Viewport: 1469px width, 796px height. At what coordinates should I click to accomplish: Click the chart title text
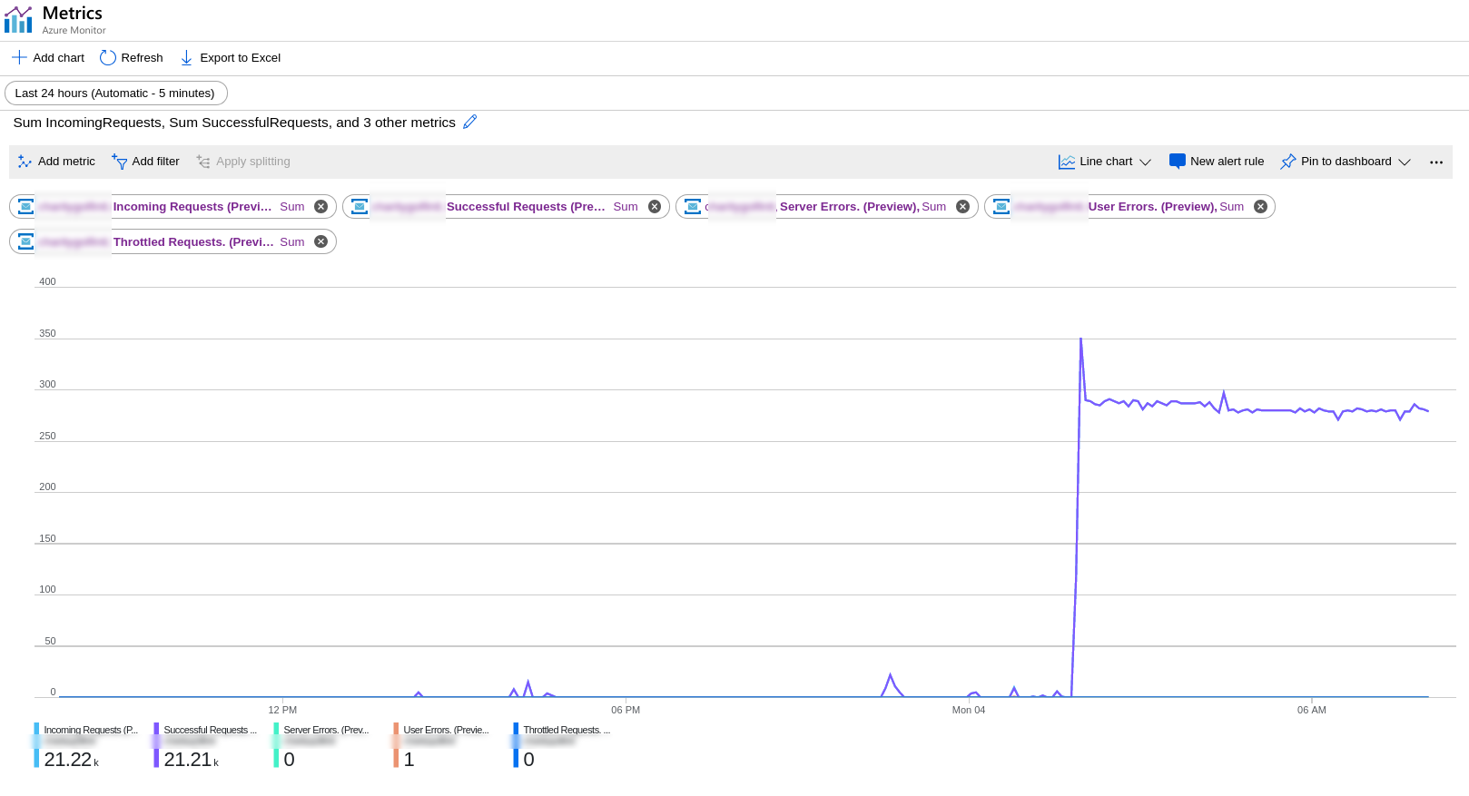click(x=234, y=123)
